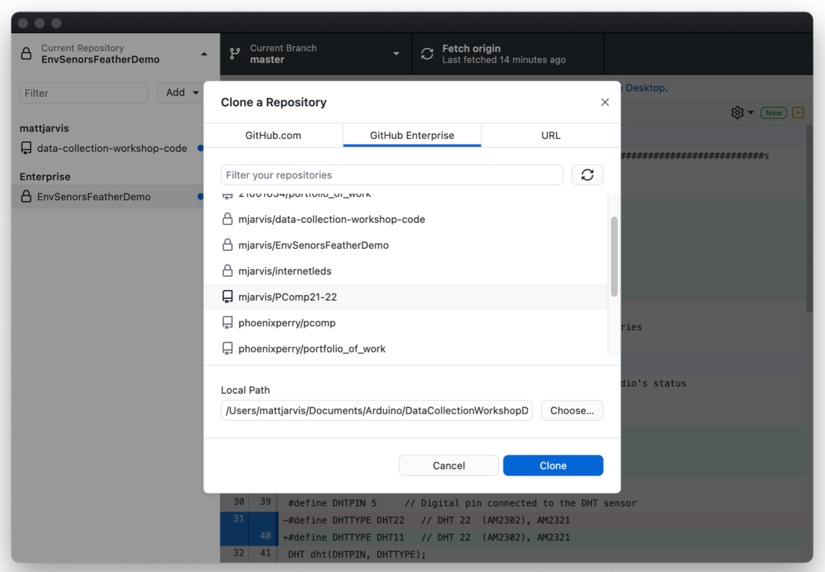The image size is (825, 572).
Task: Cancel the clone dialog
Action: click(449, 465)
